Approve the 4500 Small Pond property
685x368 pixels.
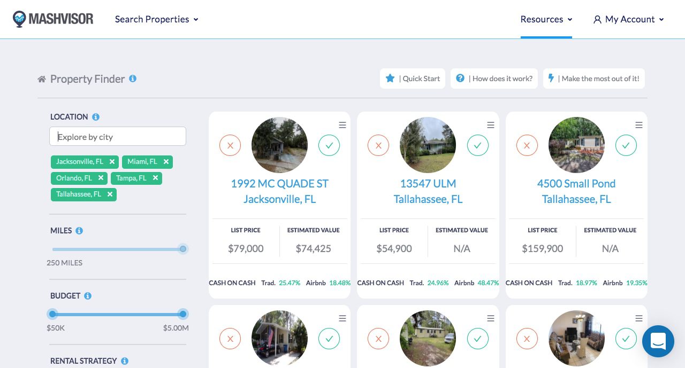click(626, 145)
